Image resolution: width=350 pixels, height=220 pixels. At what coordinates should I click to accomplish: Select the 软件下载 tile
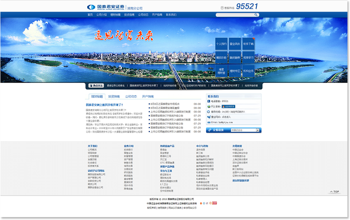pos(248,44)
